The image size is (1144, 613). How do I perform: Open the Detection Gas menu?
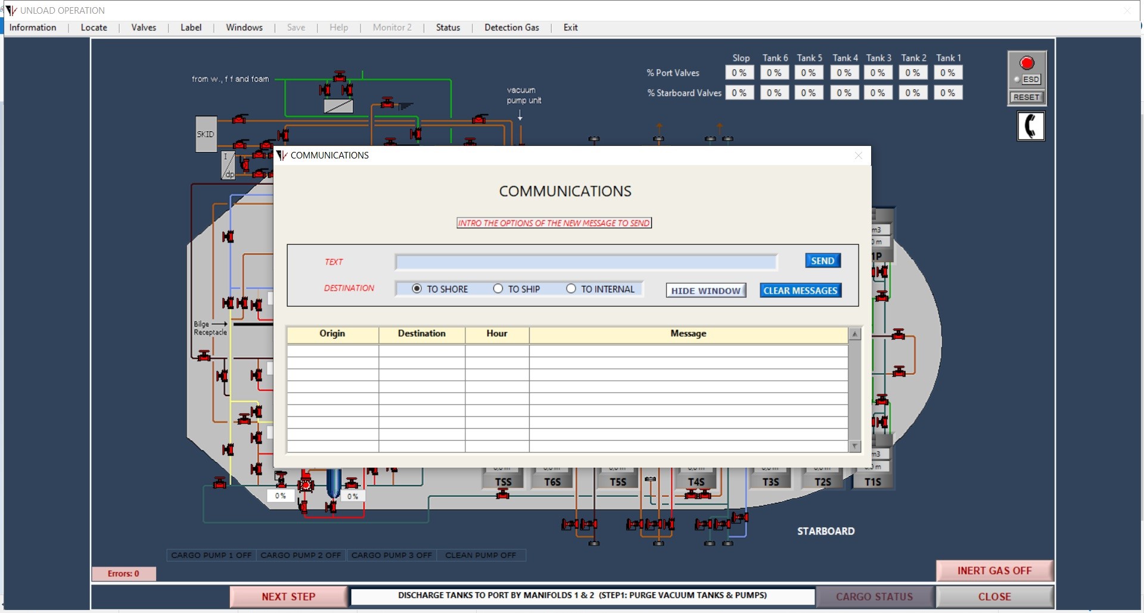[511, 27]
